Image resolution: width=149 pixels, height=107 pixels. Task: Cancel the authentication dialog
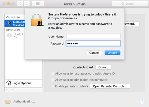pos(94,53)
